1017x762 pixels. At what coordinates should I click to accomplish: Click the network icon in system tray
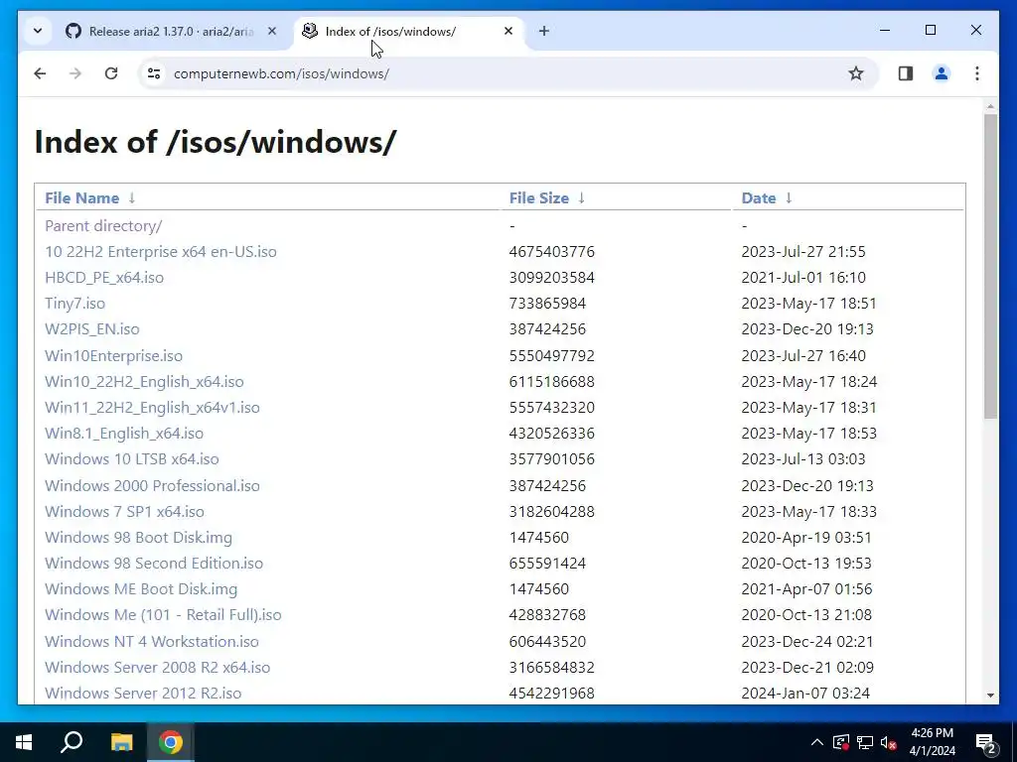[x=865, y=742]
